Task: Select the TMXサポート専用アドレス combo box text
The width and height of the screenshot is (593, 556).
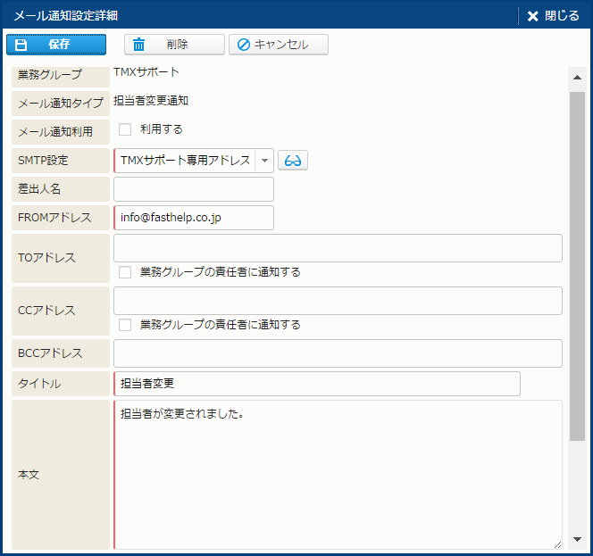Action: (185, 161)
